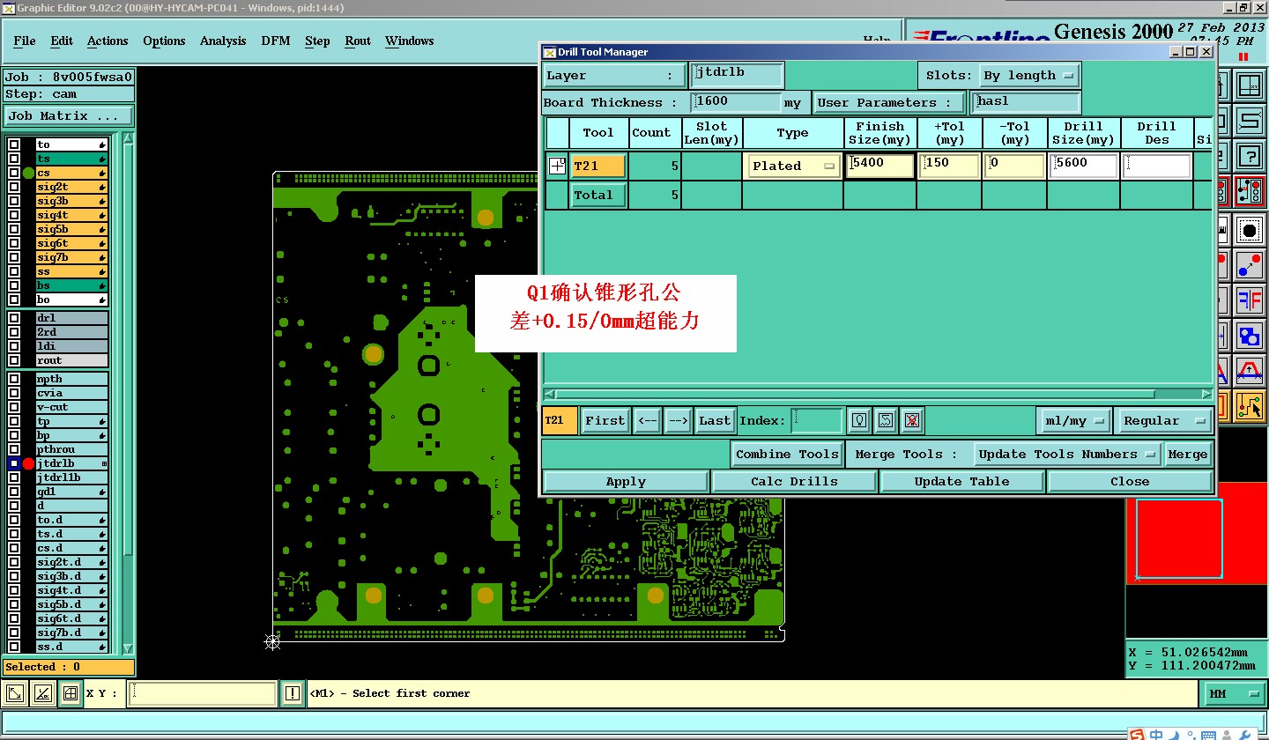Click the undo arrow icon beside the lightbulb

pyautogui.click(x=886, y=421)
